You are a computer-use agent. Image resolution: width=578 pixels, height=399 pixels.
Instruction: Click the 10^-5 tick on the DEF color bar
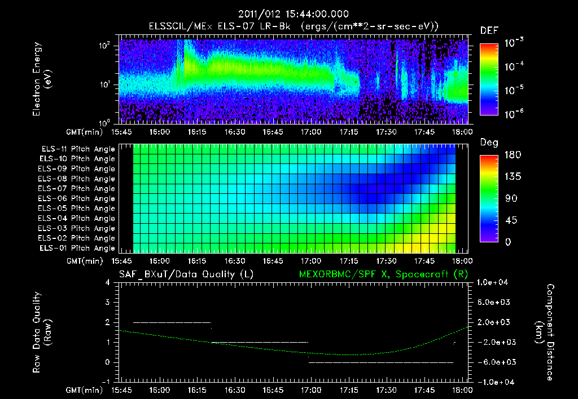(514, 90)
